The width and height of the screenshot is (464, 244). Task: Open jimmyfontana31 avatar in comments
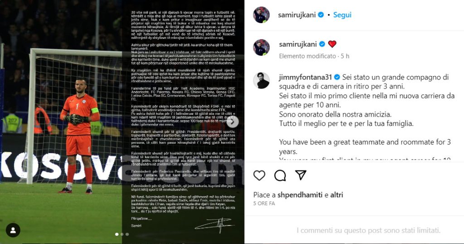261,80
